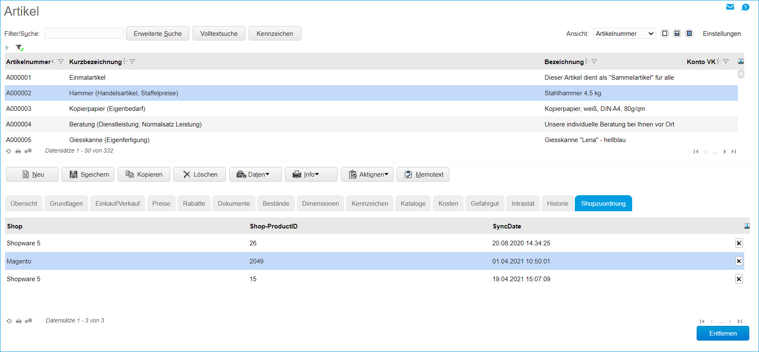Remove the Magento shop assignment row
Screen dimensions: 759x352
tap(739, 261)
